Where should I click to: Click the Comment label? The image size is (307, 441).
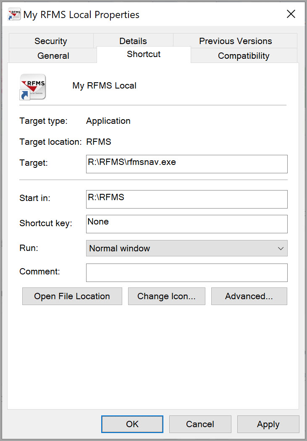(x=39, y=271)
